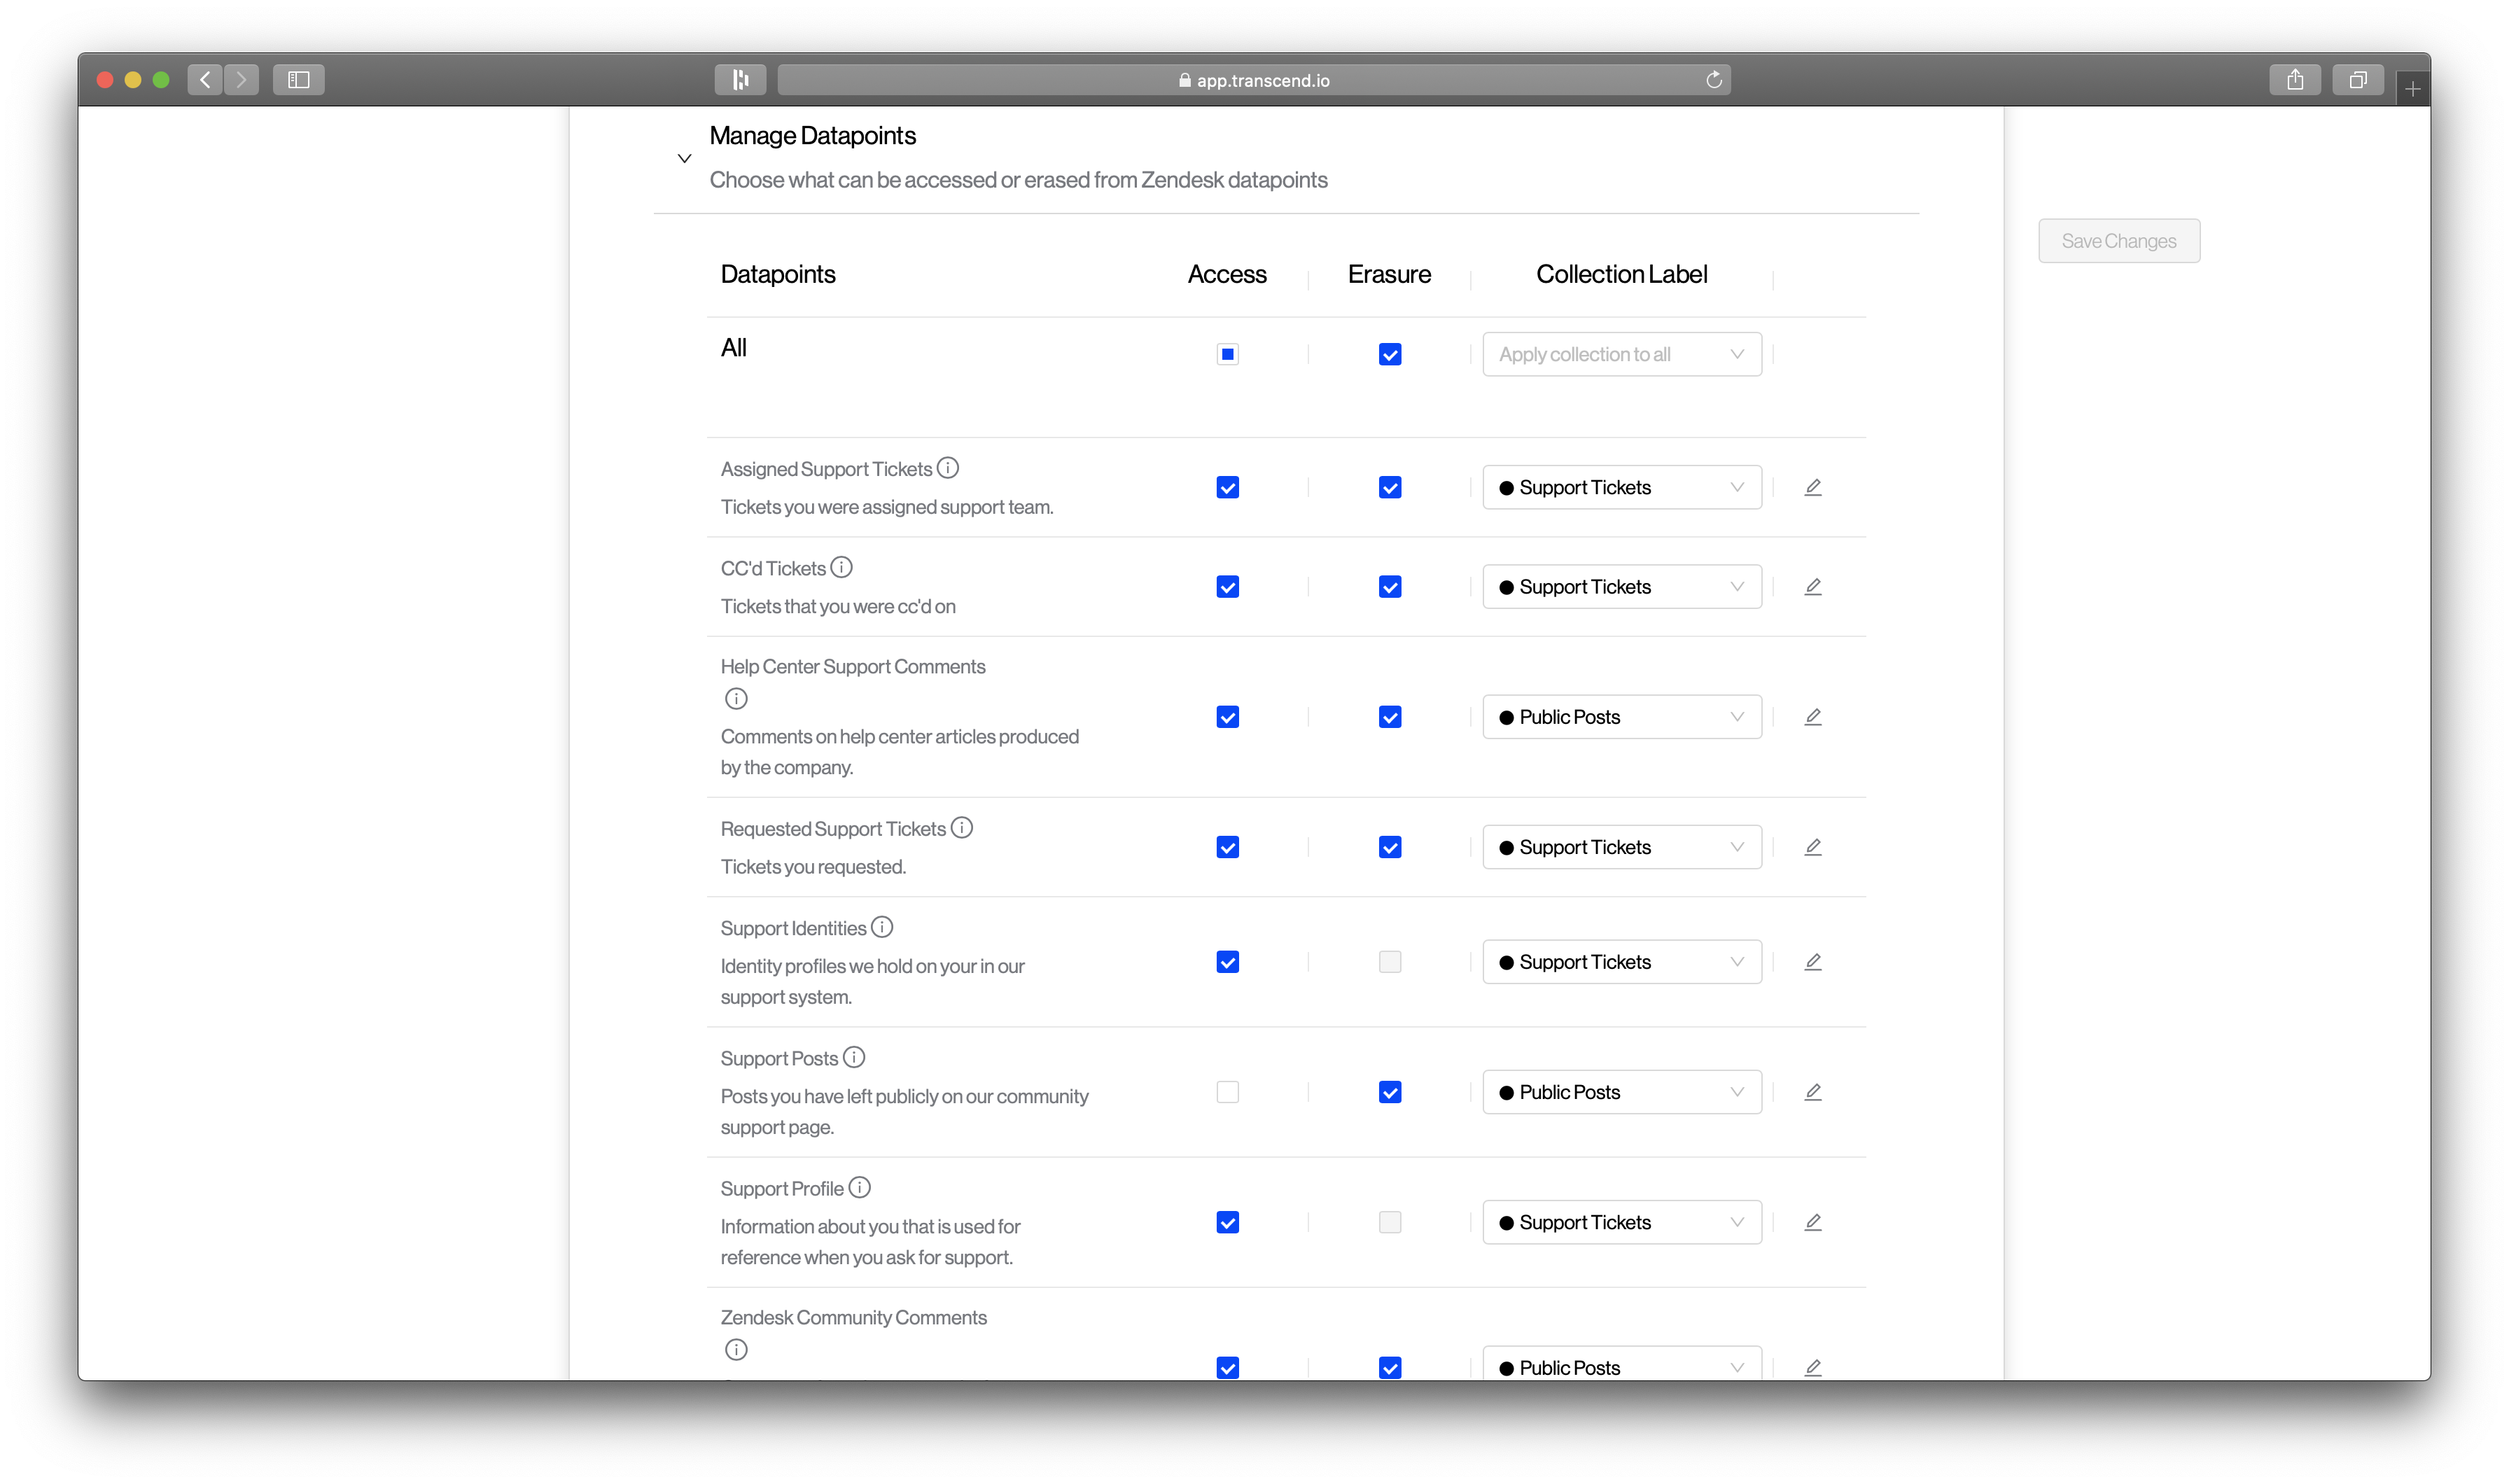Uncheck Erasure for Support Posts

pos(1389,1091)
